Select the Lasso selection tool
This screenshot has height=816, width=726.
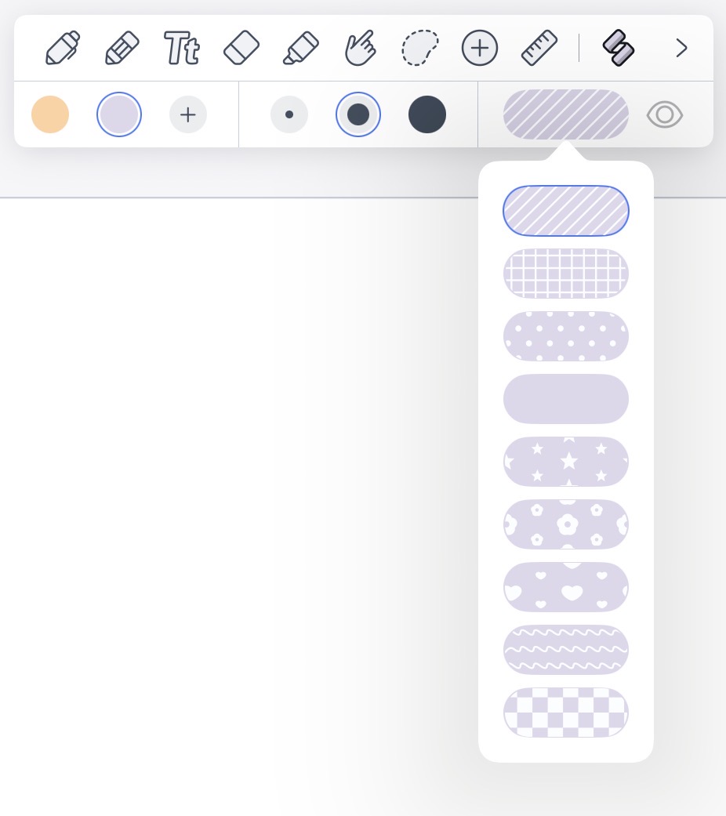tap(419, 48)
